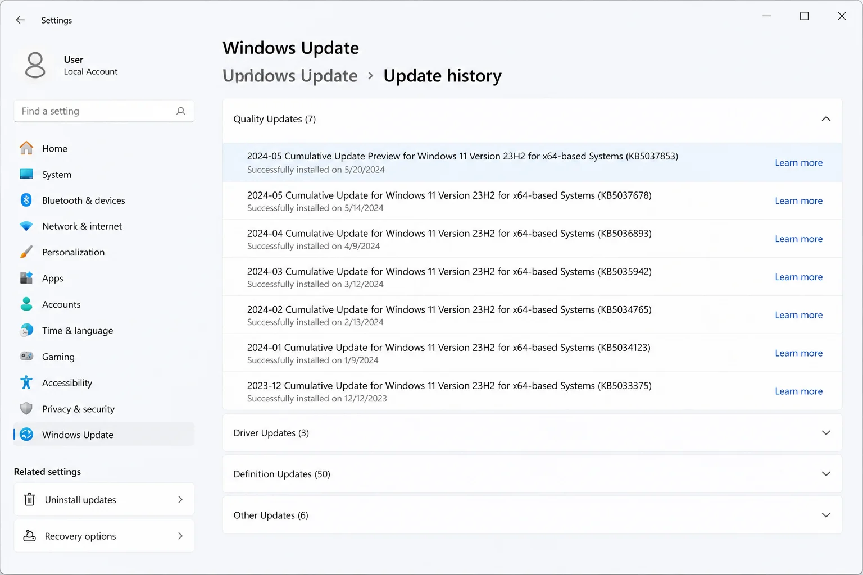Viewport: 863px width, 575px height.
Task: Minimize the Settings window
Action: [766, 16]
